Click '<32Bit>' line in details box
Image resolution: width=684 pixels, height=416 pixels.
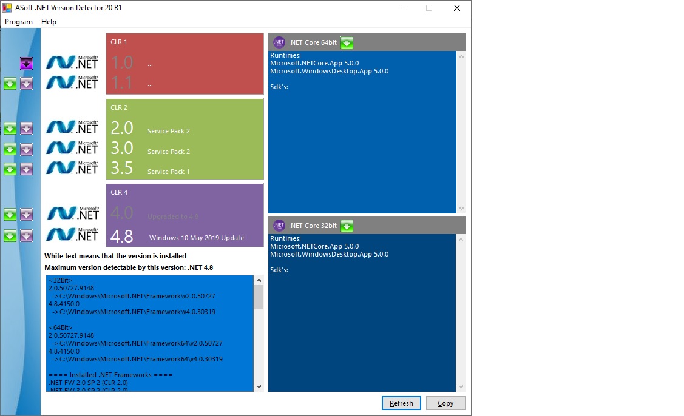pyautogui.click(x=61, y=280)
